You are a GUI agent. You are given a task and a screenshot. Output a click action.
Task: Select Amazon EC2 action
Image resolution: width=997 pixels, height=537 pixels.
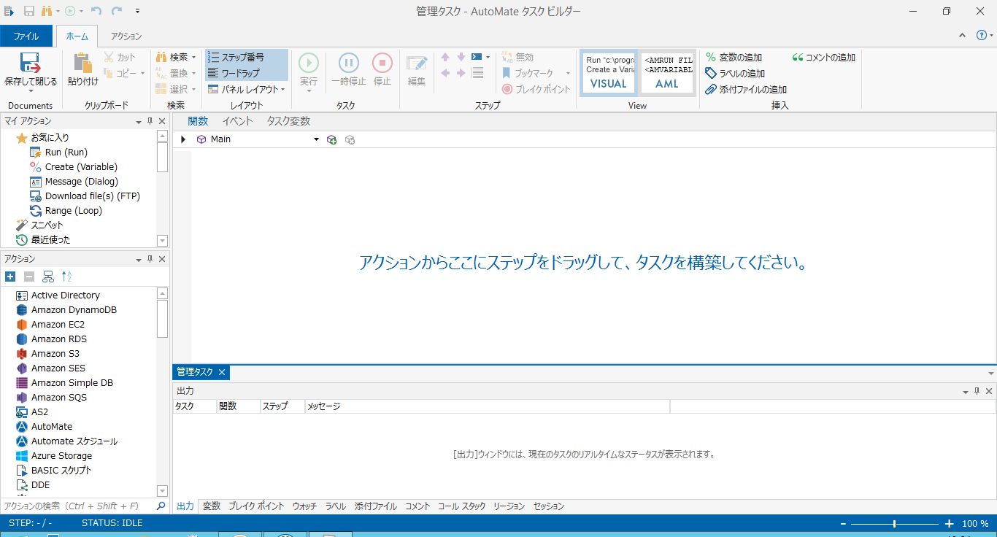(50, 324)
